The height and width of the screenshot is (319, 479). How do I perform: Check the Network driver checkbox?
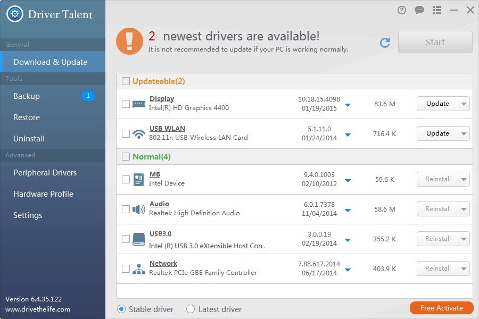pyautogui.click(x=126, y=268)
